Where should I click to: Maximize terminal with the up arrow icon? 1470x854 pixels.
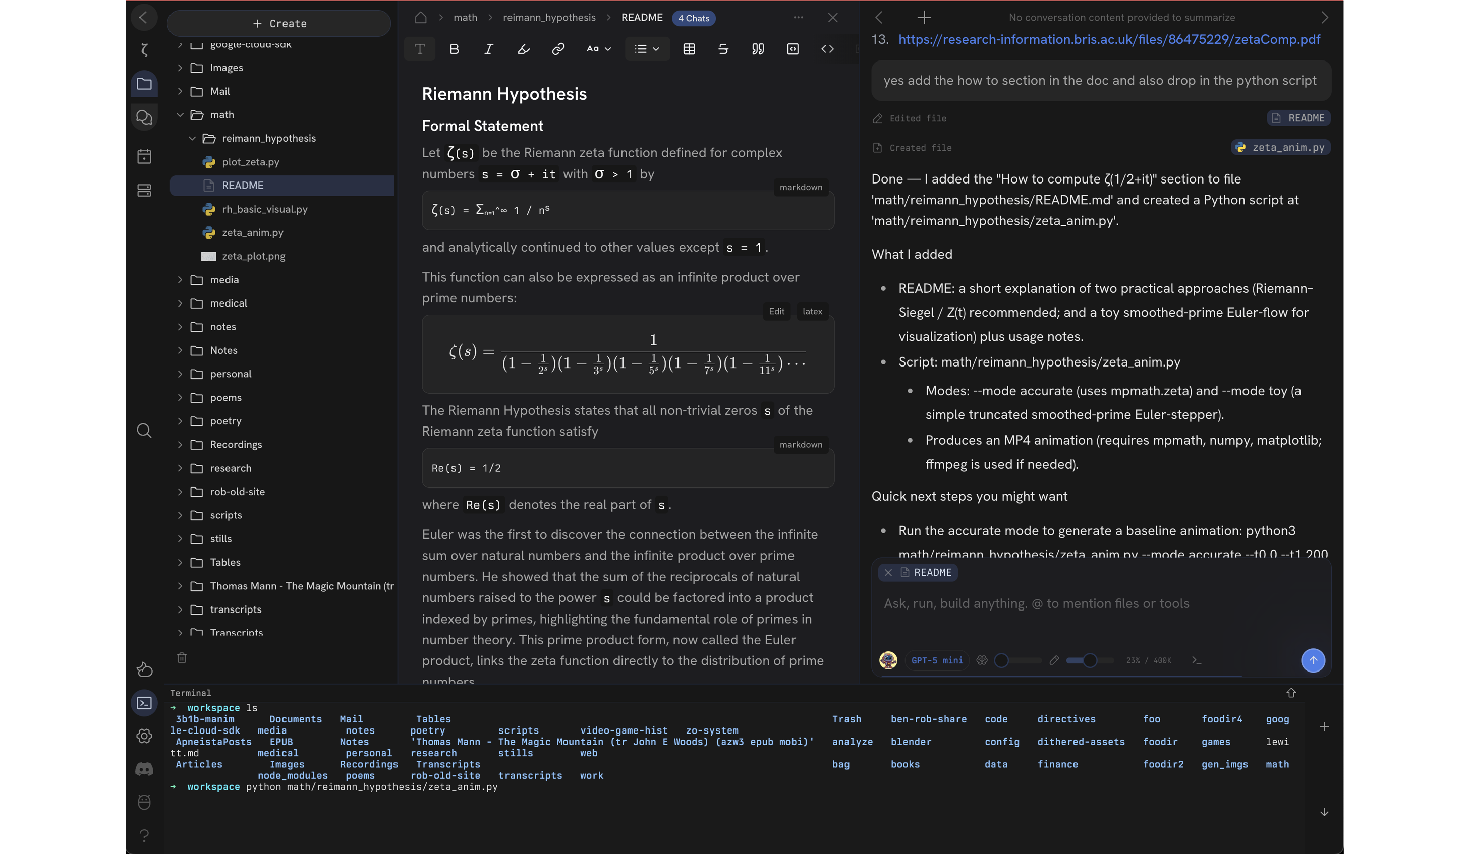click(x=1291, y=693)
